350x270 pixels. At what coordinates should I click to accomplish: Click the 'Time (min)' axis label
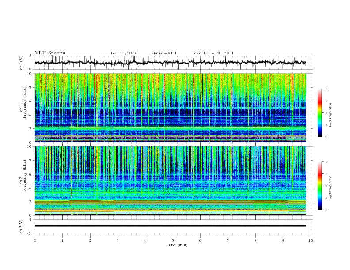pos(177,245)
